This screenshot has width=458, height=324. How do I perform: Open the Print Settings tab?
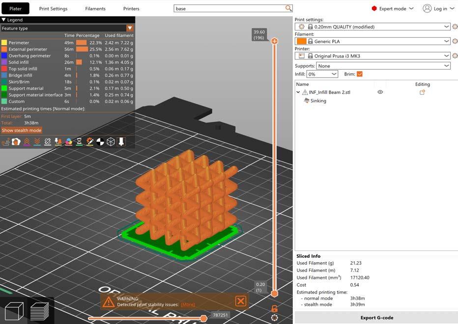(53, 8)
